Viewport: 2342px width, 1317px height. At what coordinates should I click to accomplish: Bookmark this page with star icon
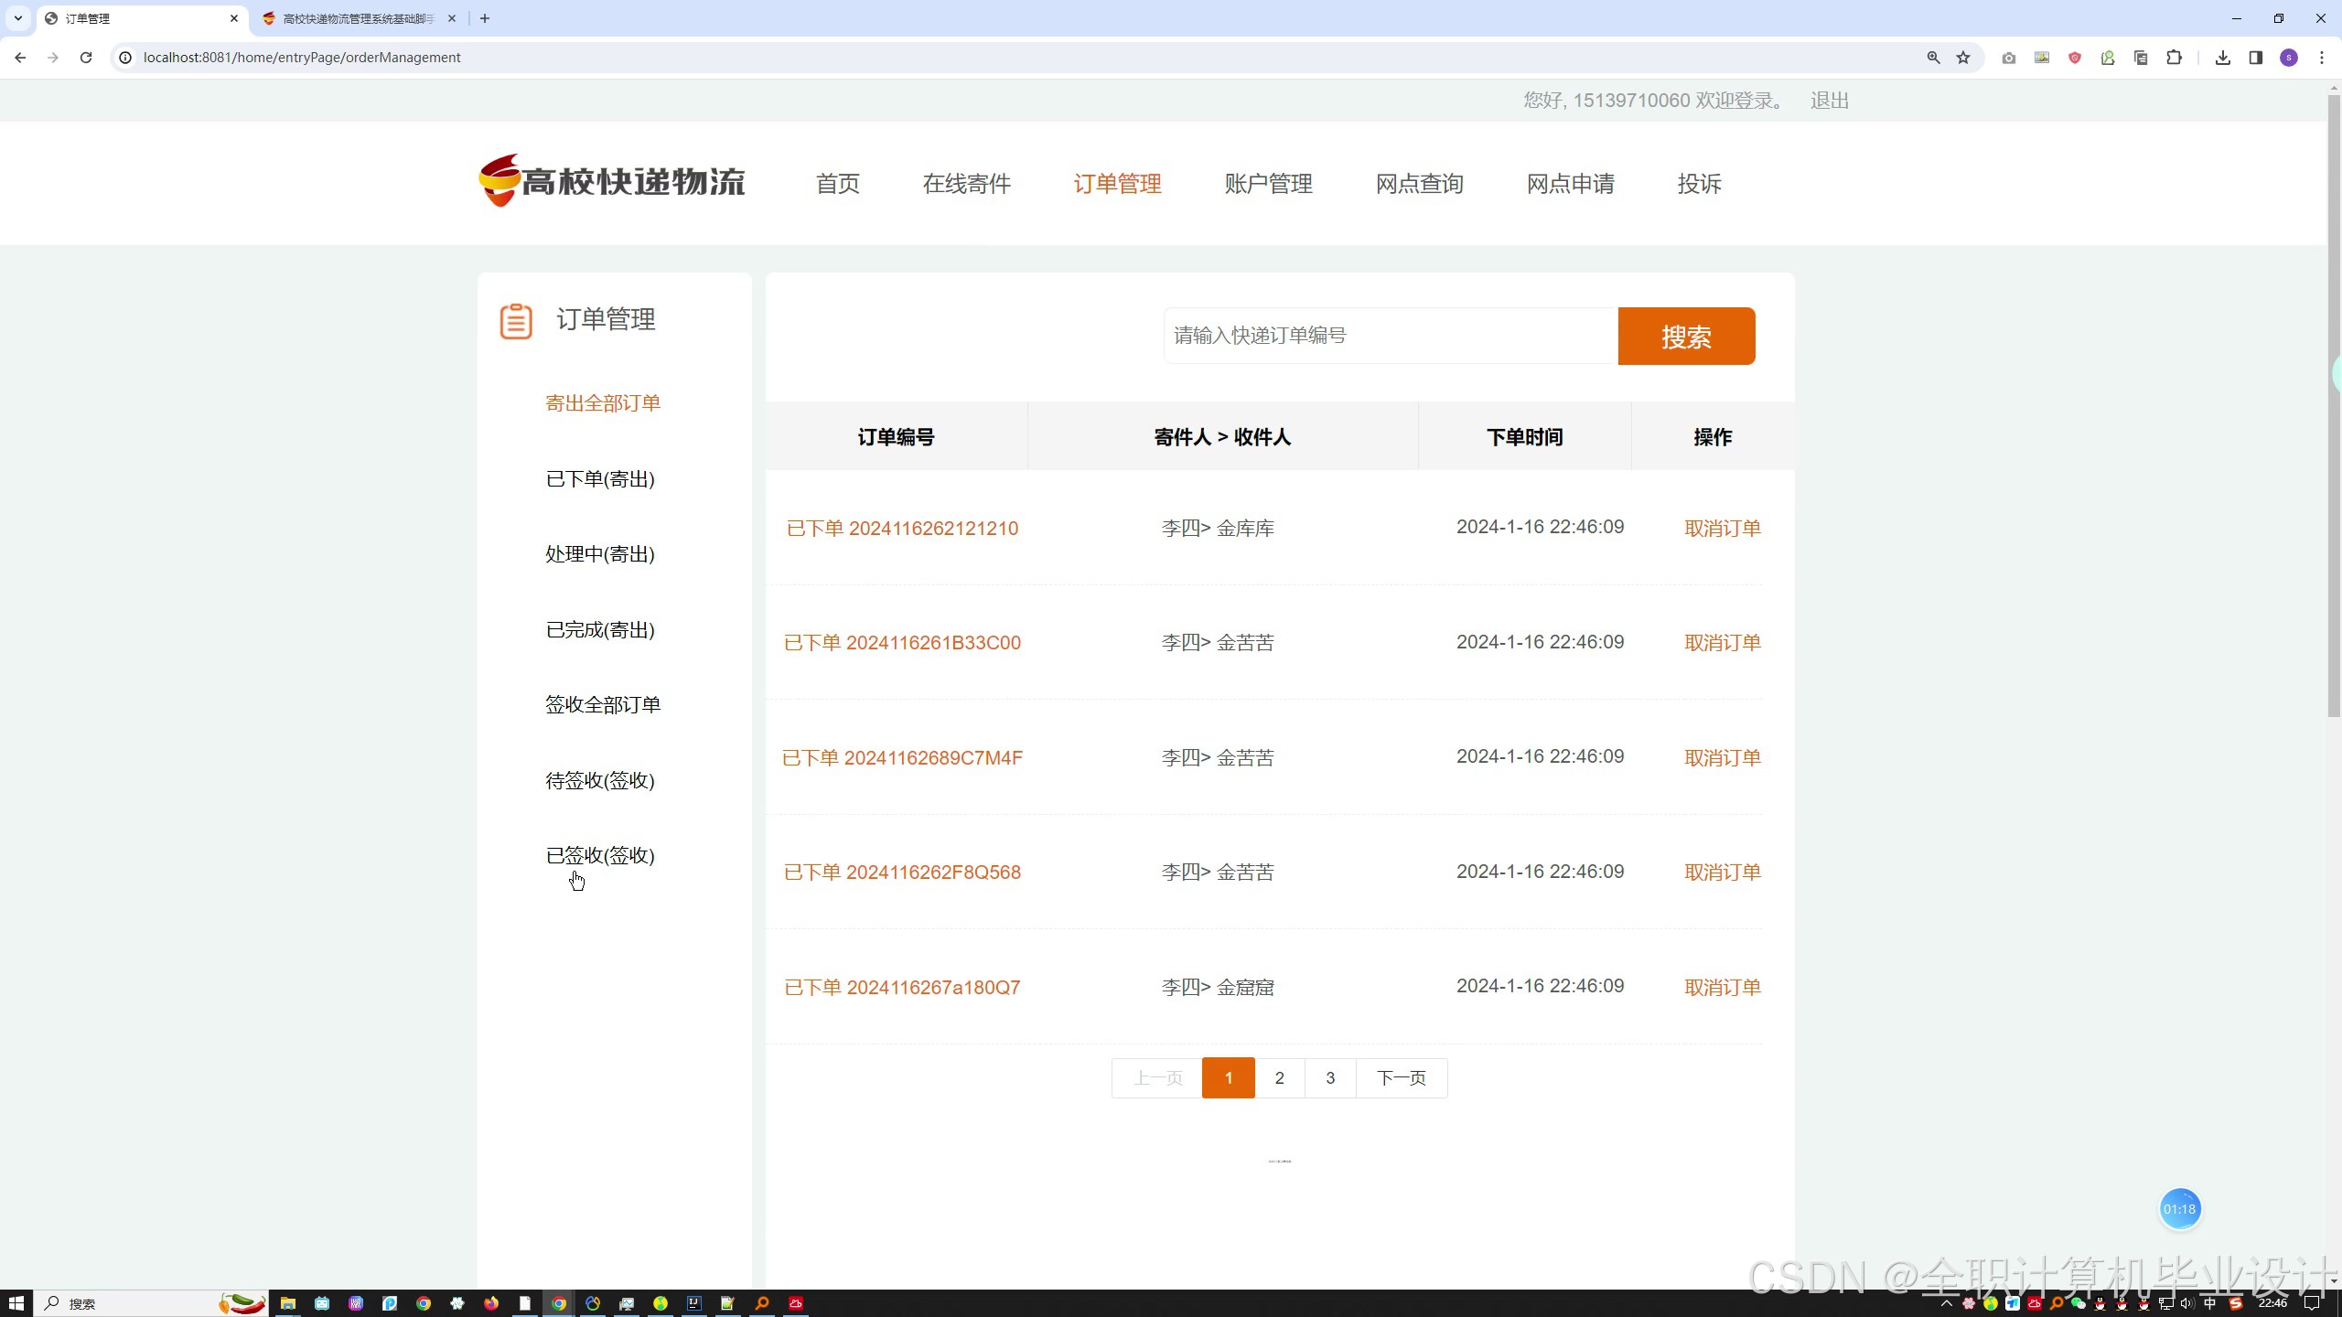point(1963,58)
